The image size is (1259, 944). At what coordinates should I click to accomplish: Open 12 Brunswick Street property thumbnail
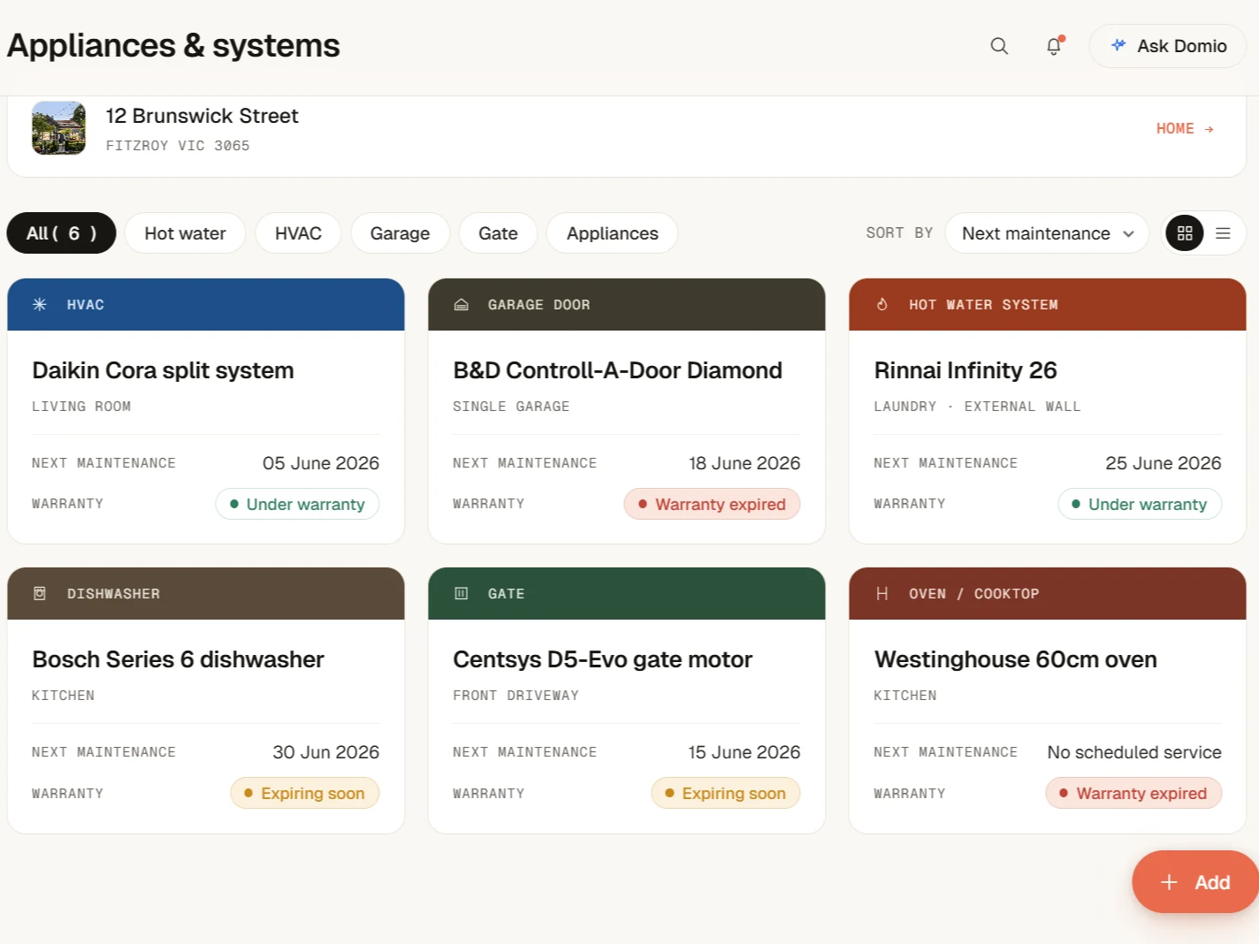pos(59,128)
